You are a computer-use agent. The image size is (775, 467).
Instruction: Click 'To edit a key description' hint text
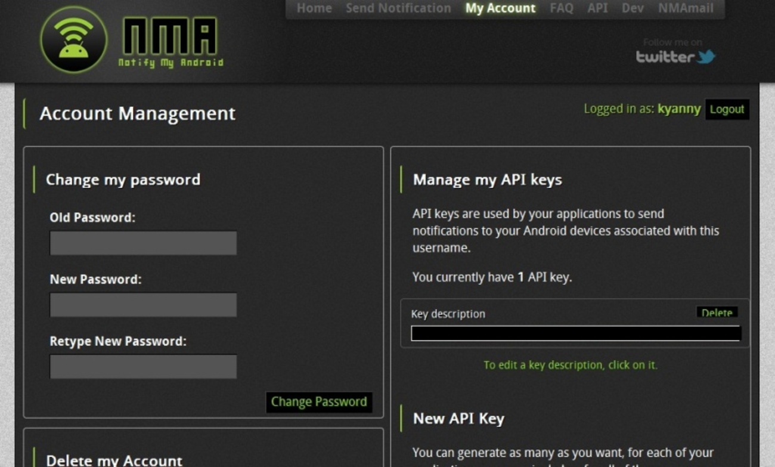571,364
